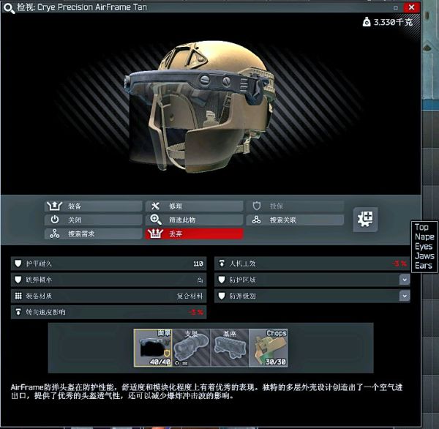The image size is (439, 429).
Task: Click the small square window button beside X
Action: coord(396,7)
